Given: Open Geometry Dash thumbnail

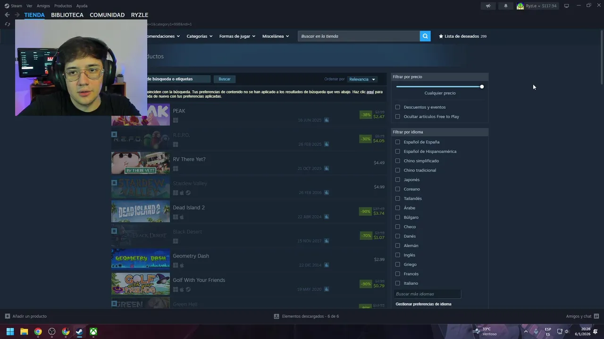Looking at the screenshot, I should 141,260.
